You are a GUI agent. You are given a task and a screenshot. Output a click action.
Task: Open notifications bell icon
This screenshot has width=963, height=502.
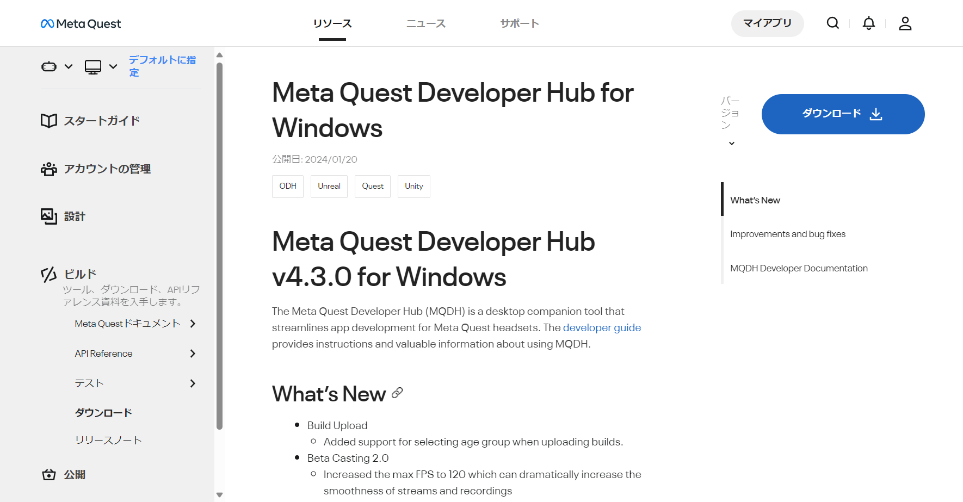pyautogui.click(x=868, y=23)
